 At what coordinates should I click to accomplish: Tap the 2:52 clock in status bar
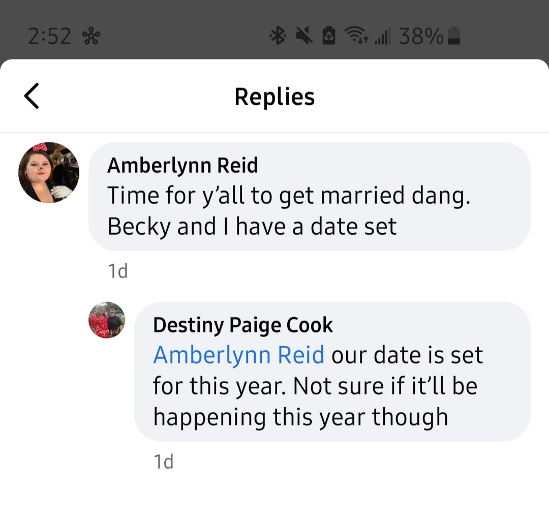pos(49,37)
